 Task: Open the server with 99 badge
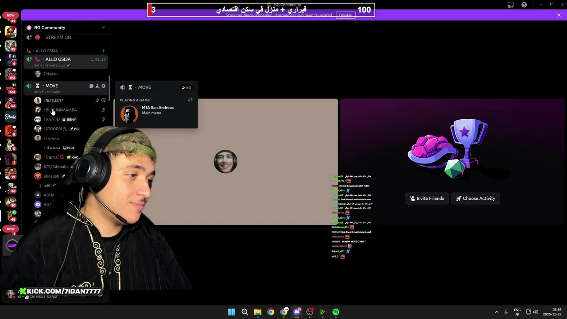(x=11, y=46)
